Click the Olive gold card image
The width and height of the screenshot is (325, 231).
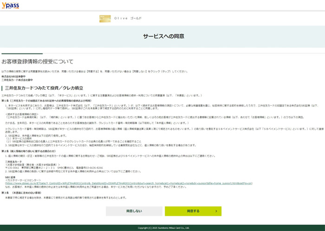(x=105, y=19)
